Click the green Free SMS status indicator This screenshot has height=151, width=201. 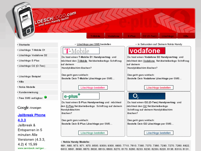click(x=46, y=97)
